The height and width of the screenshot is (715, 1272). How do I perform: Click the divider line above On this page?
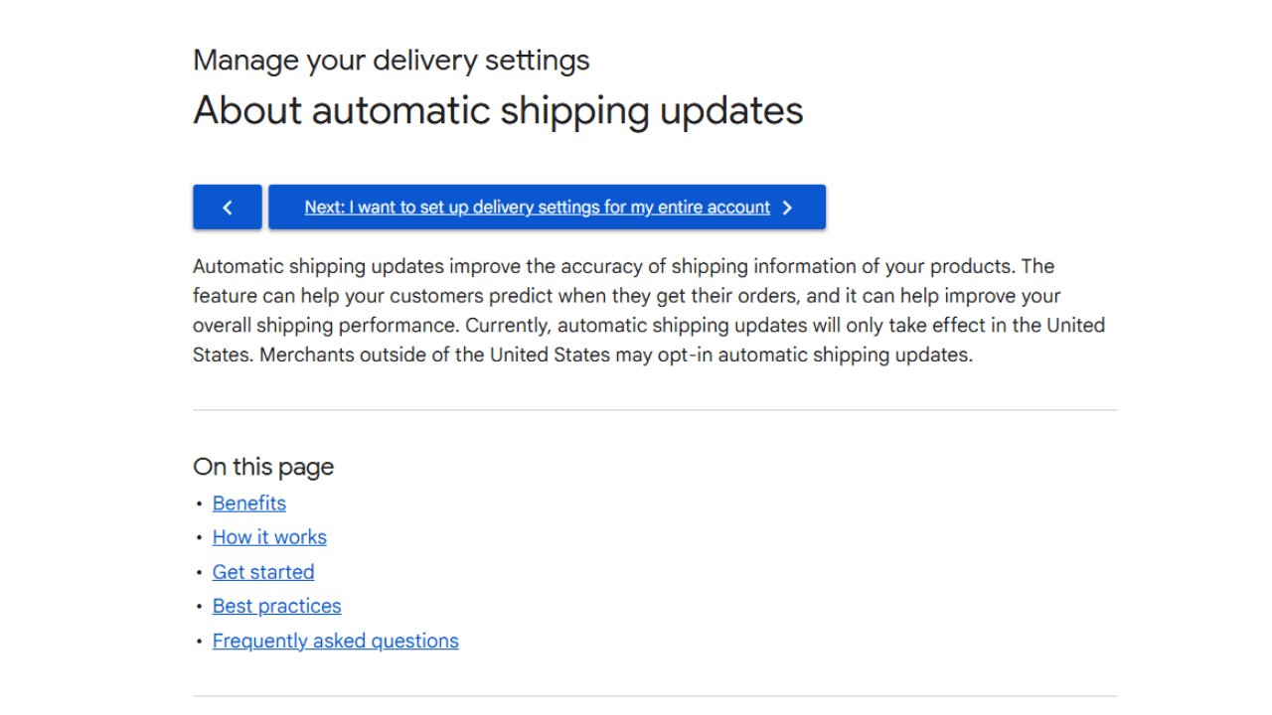655,409
